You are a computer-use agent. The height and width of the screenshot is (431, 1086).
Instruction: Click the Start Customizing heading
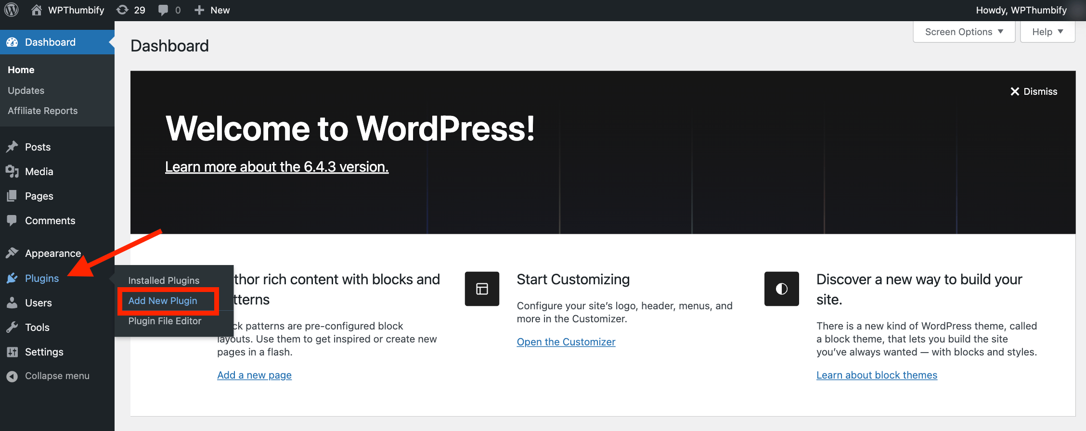pyautogui.click(x=573, y=279)
